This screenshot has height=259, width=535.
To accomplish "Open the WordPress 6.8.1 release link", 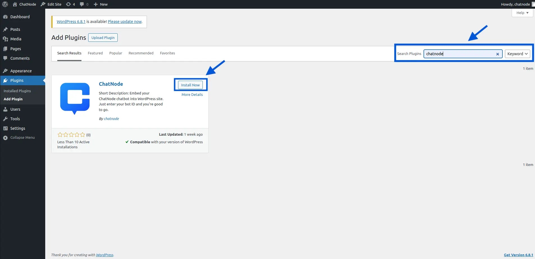I will tap(71, 22).
